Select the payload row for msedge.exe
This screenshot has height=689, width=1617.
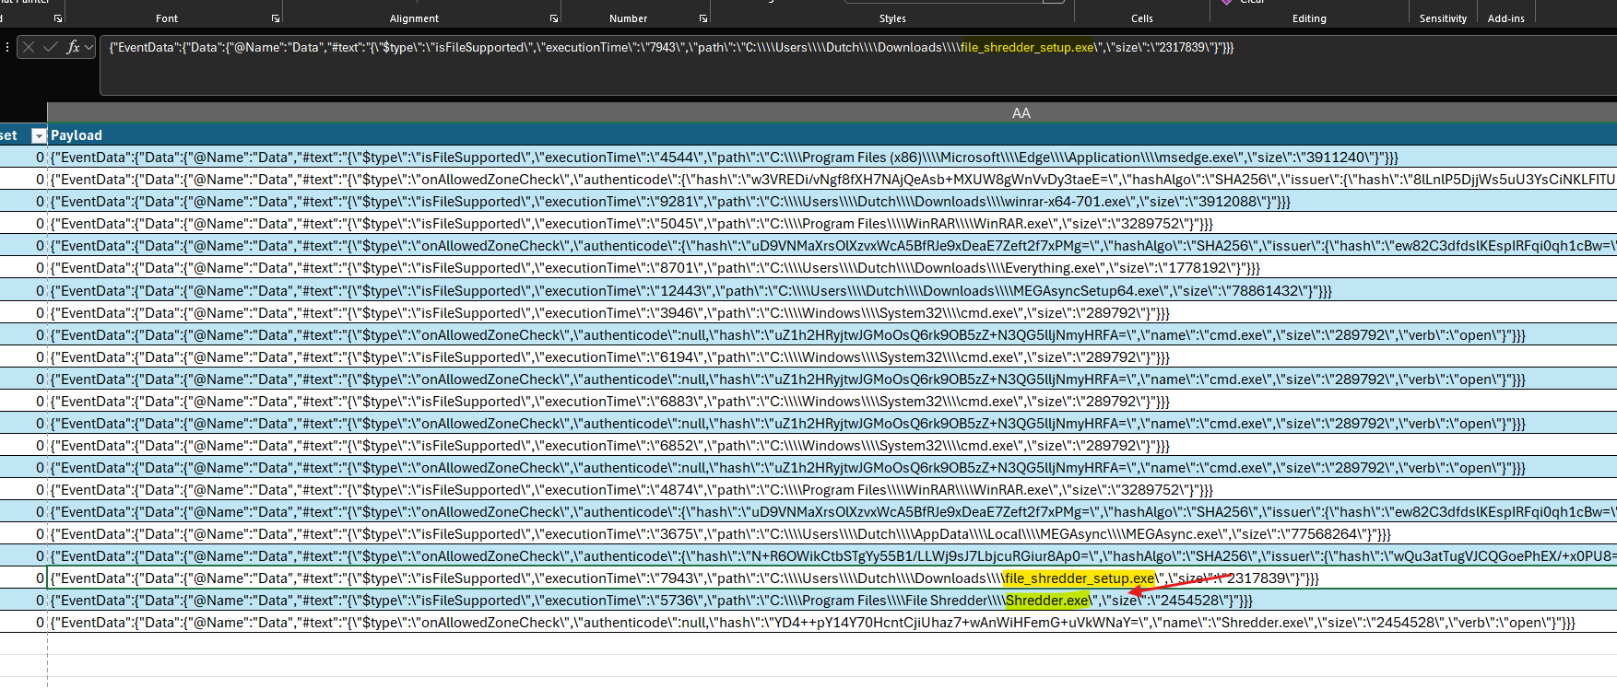pyautogui.click(x=832, y=158)
